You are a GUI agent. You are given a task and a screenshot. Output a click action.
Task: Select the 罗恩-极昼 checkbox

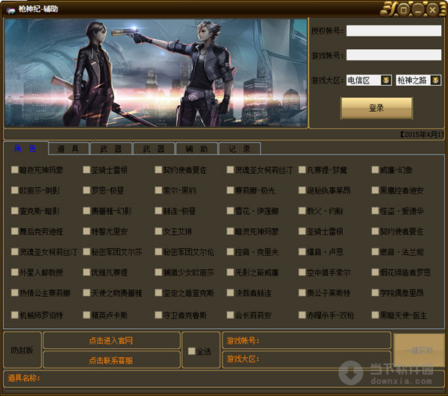coord(87,190)
